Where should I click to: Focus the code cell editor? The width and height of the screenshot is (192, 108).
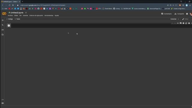(101, 25)
